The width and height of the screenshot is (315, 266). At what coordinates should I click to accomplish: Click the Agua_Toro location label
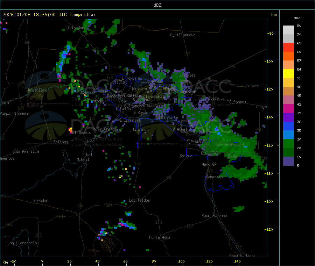point(37,90)
